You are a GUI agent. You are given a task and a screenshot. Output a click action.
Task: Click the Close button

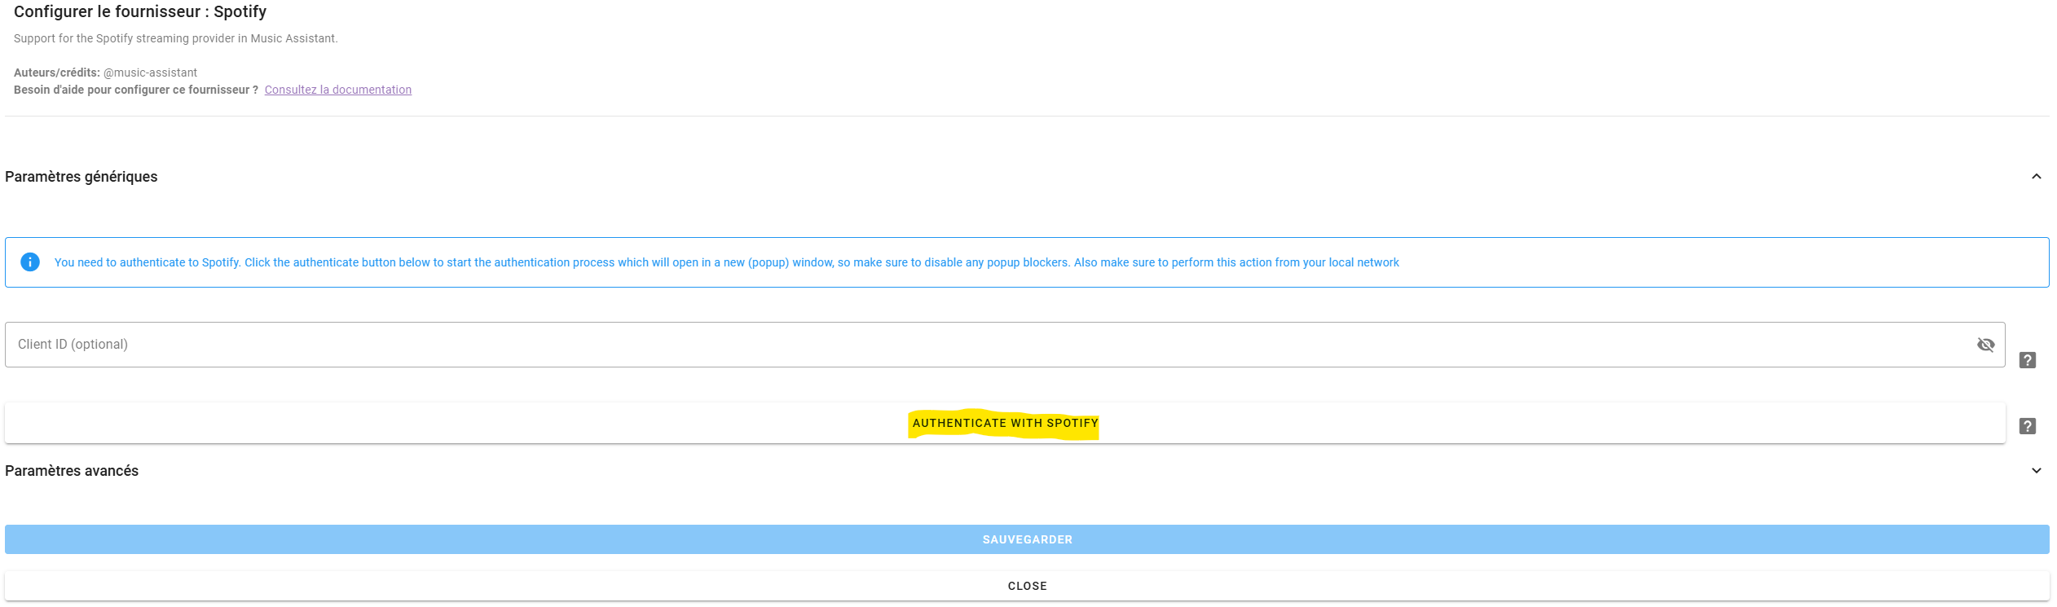(x=1027, y=586)
